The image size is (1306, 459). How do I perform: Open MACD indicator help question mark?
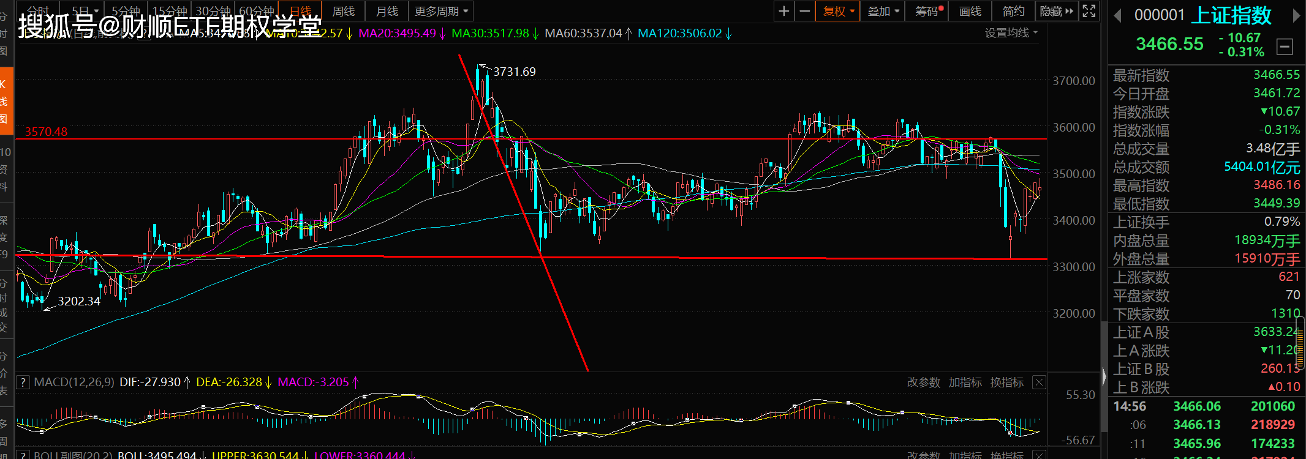pos(23,382)
